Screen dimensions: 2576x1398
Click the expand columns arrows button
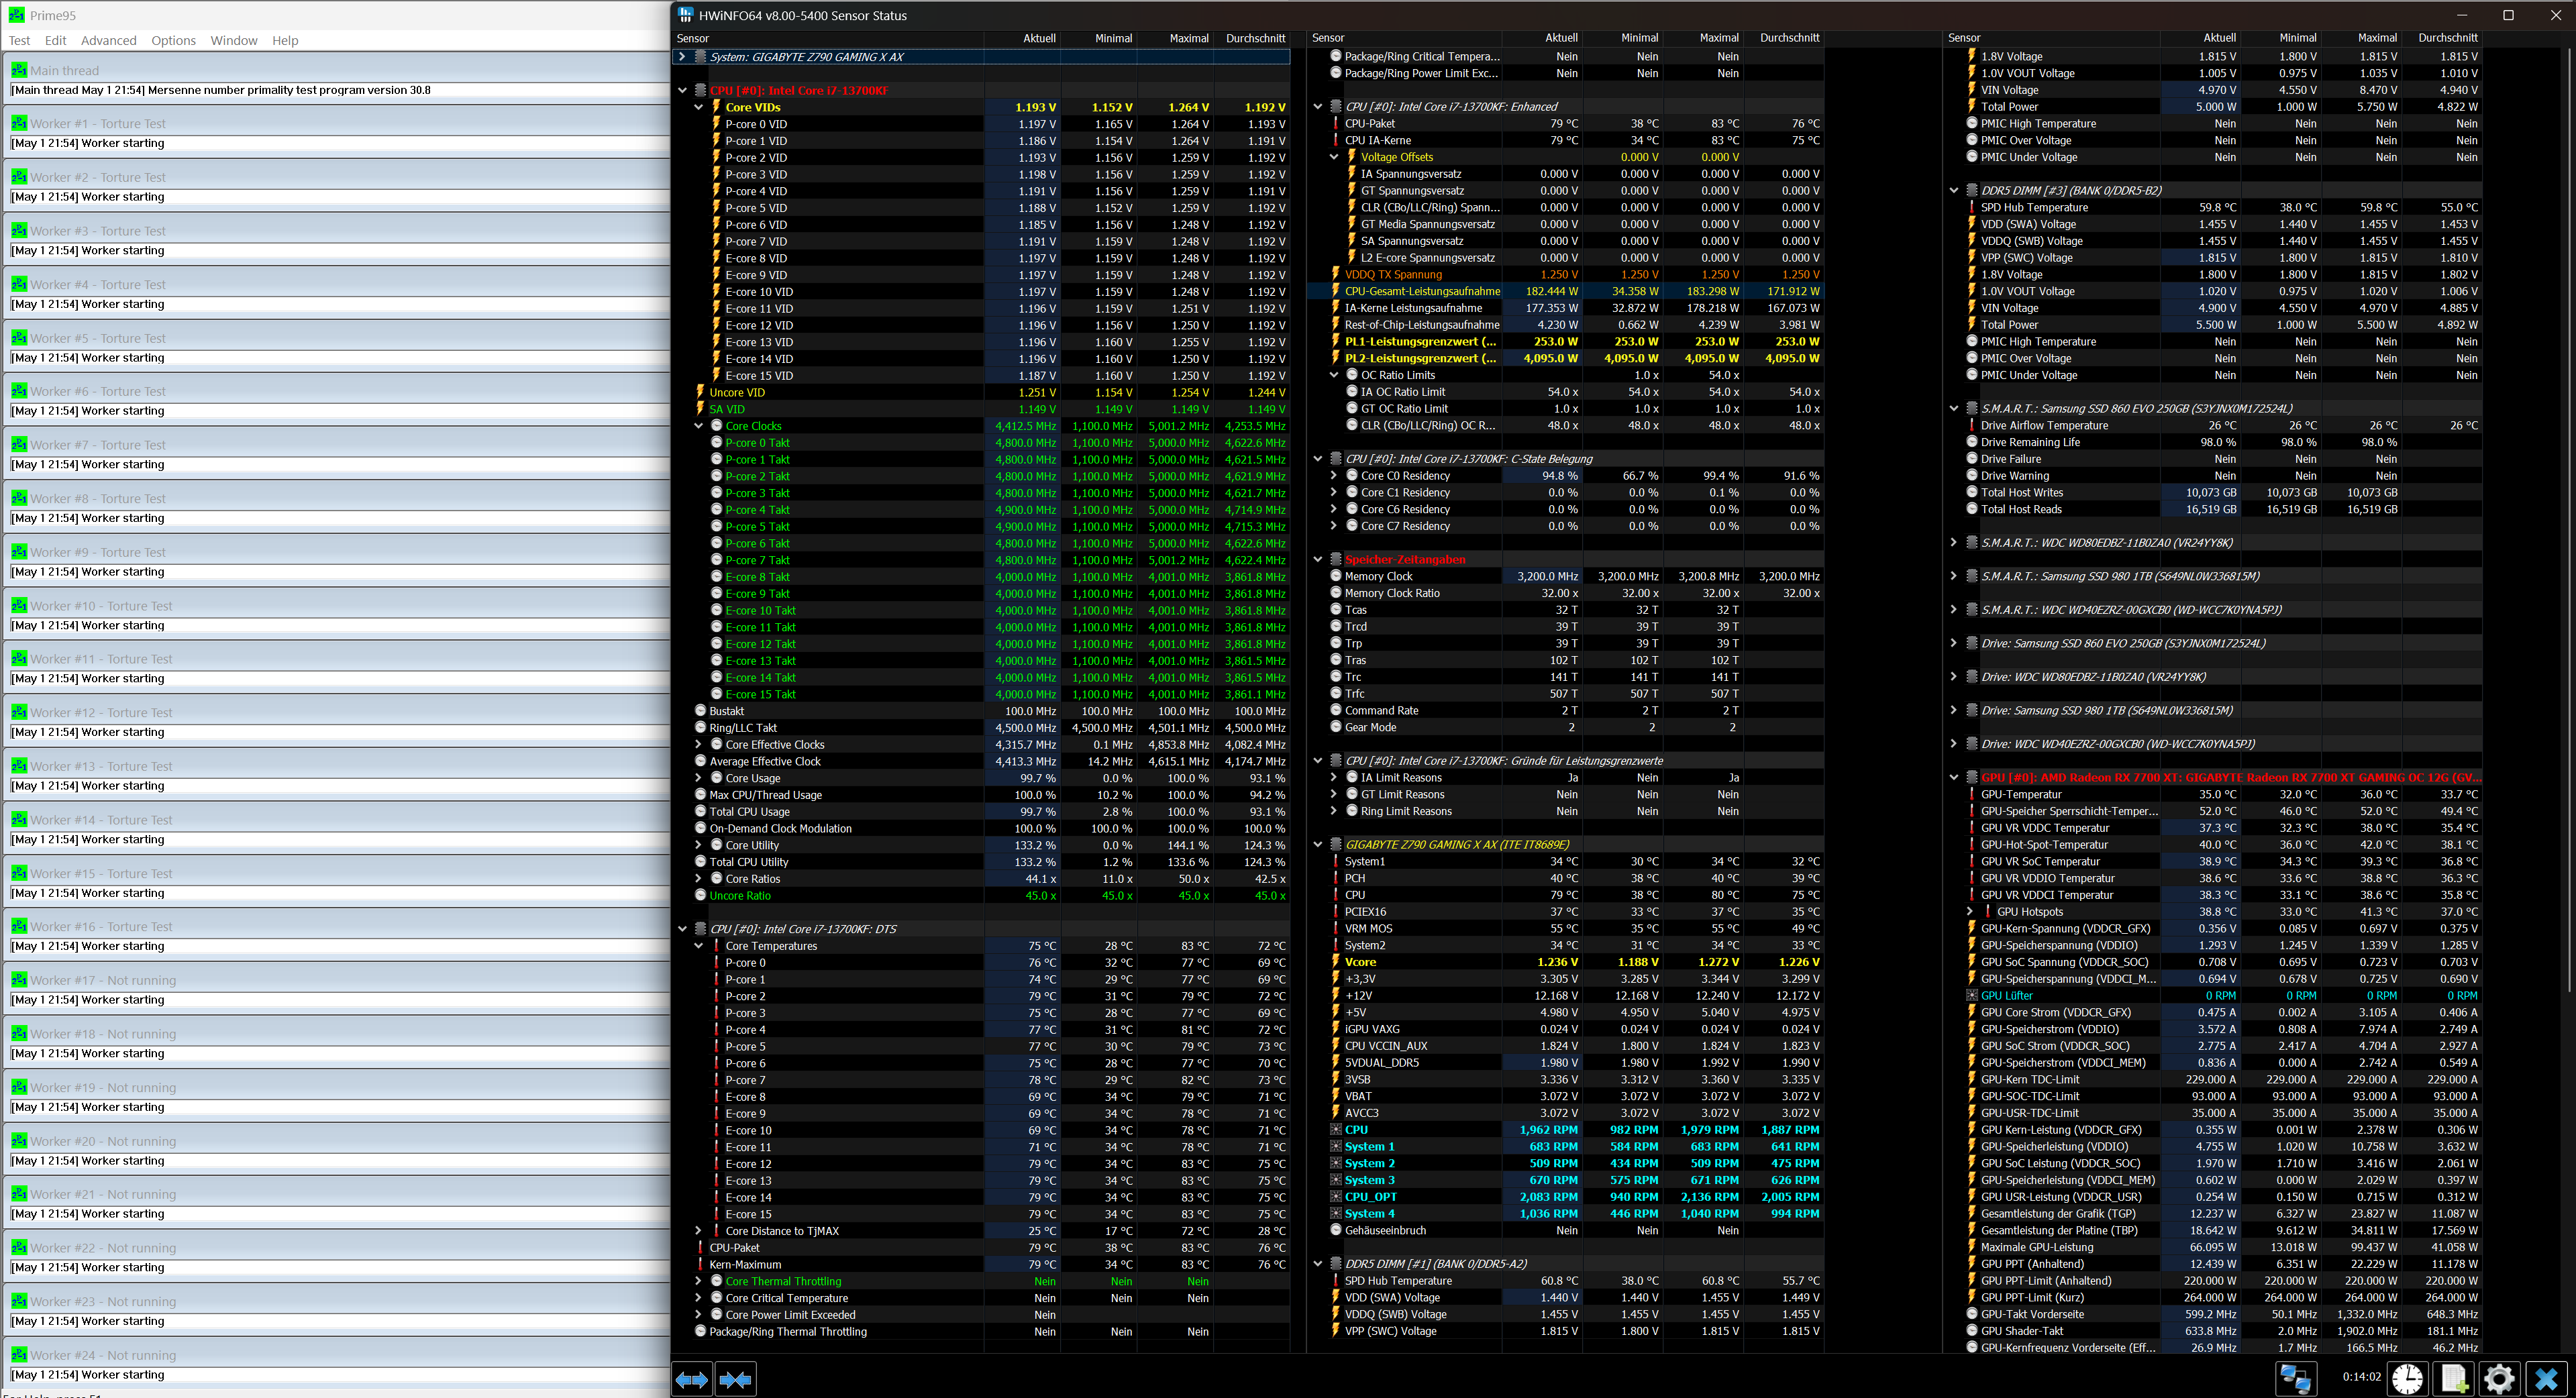[692, 1380]
